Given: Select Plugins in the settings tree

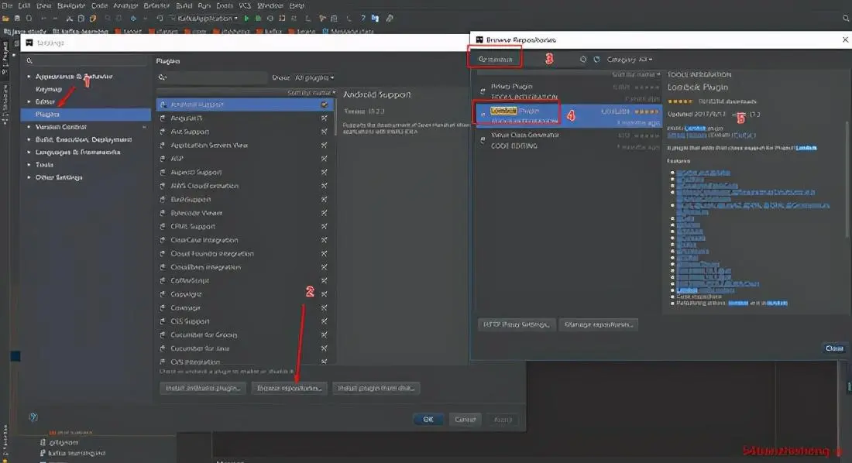Looking at the screenshot, I should (86, 114).
